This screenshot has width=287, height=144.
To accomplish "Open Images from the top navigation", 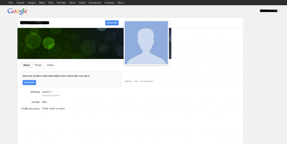I will 32,3.
